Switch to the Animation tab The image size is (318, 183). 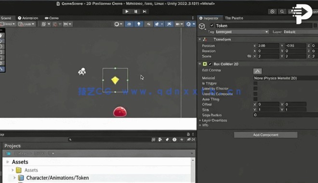click(28, 18)
